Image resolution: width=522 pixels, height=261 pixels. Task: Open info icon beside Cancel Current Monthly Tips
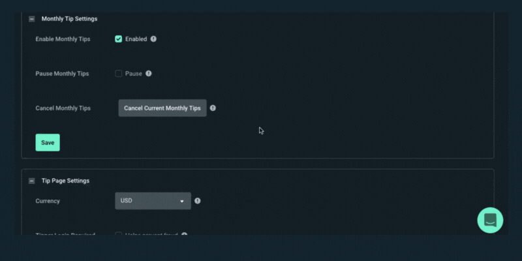tap(213, 108)
